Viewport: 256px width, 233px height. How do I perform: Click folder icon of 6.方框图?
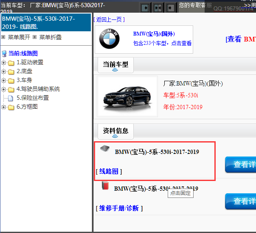pos(11,107)
